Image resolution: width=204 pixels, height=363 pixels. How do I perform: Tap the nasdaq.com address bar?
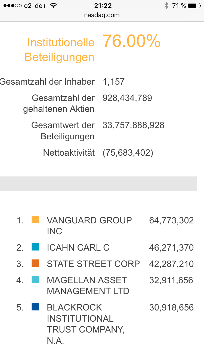(102, 15)
